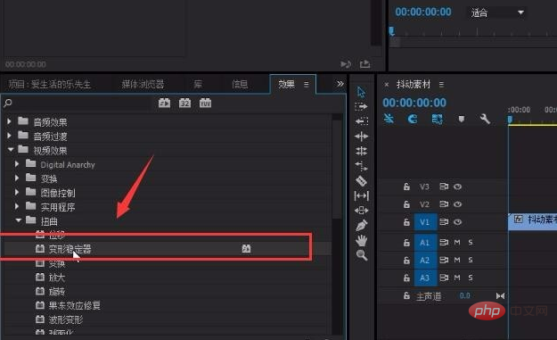The image size is (557, 340).
Task: Collapse the 视频效果 folder
Action: point(11,150)
